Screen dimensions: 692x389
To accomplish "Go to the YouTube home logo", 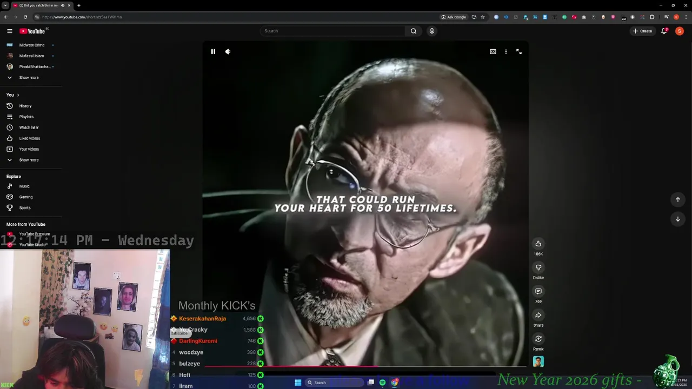I will click(x=32, y=31).
